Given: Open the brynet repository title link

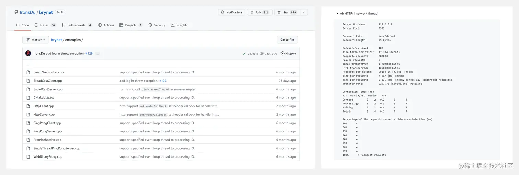Looking at the screenshot, I should coord(46,12).
